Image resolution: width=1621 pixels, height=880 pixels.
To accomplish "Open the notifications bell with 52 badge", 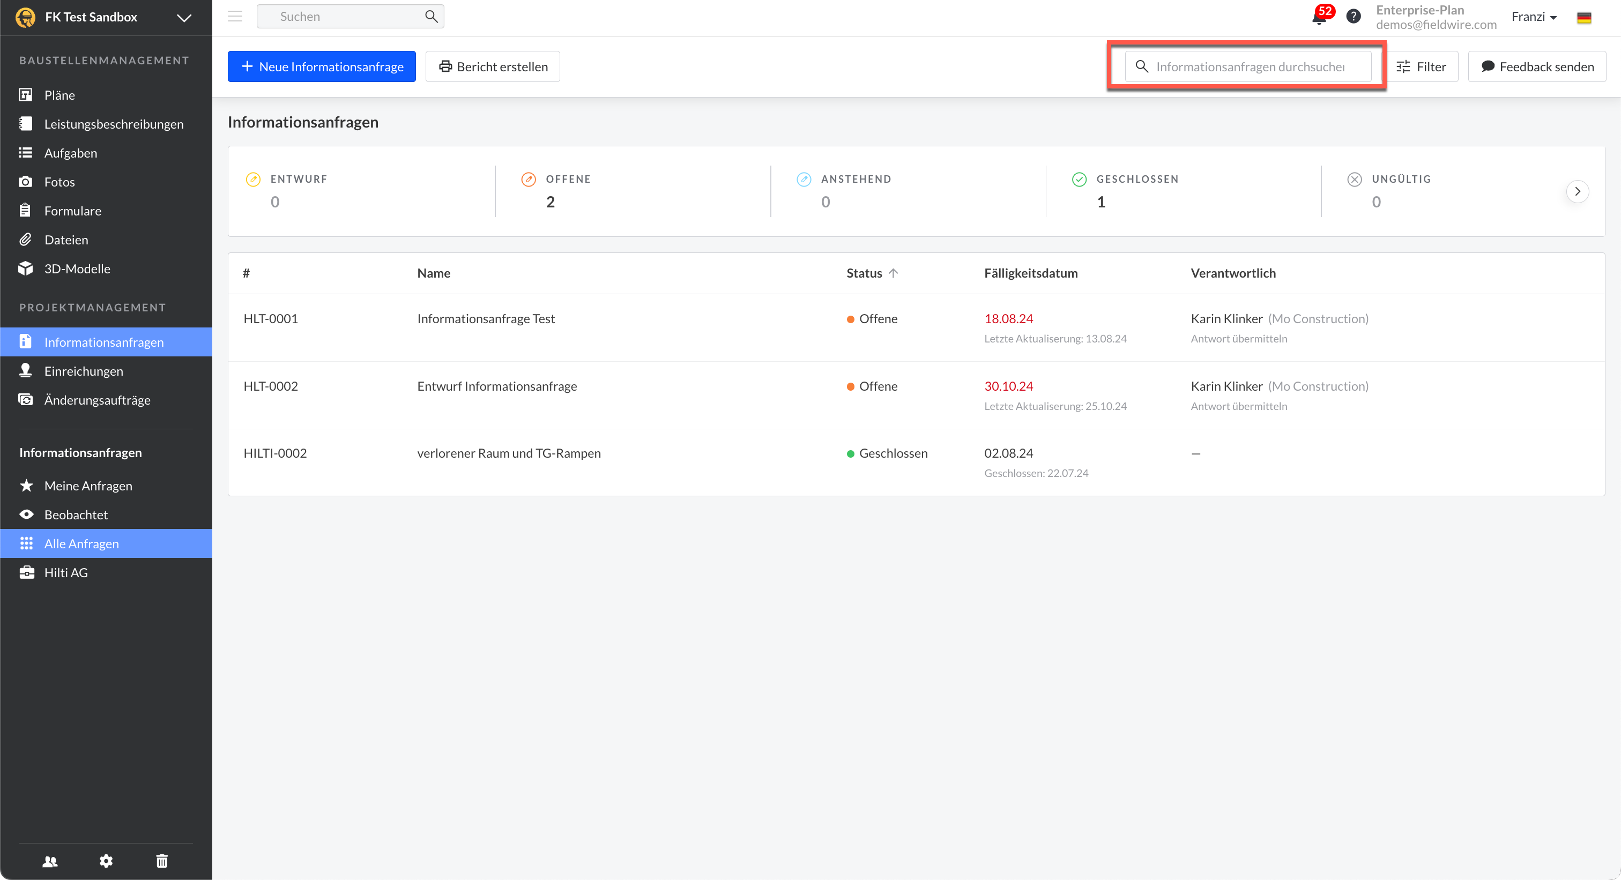I will point(1320,17).
